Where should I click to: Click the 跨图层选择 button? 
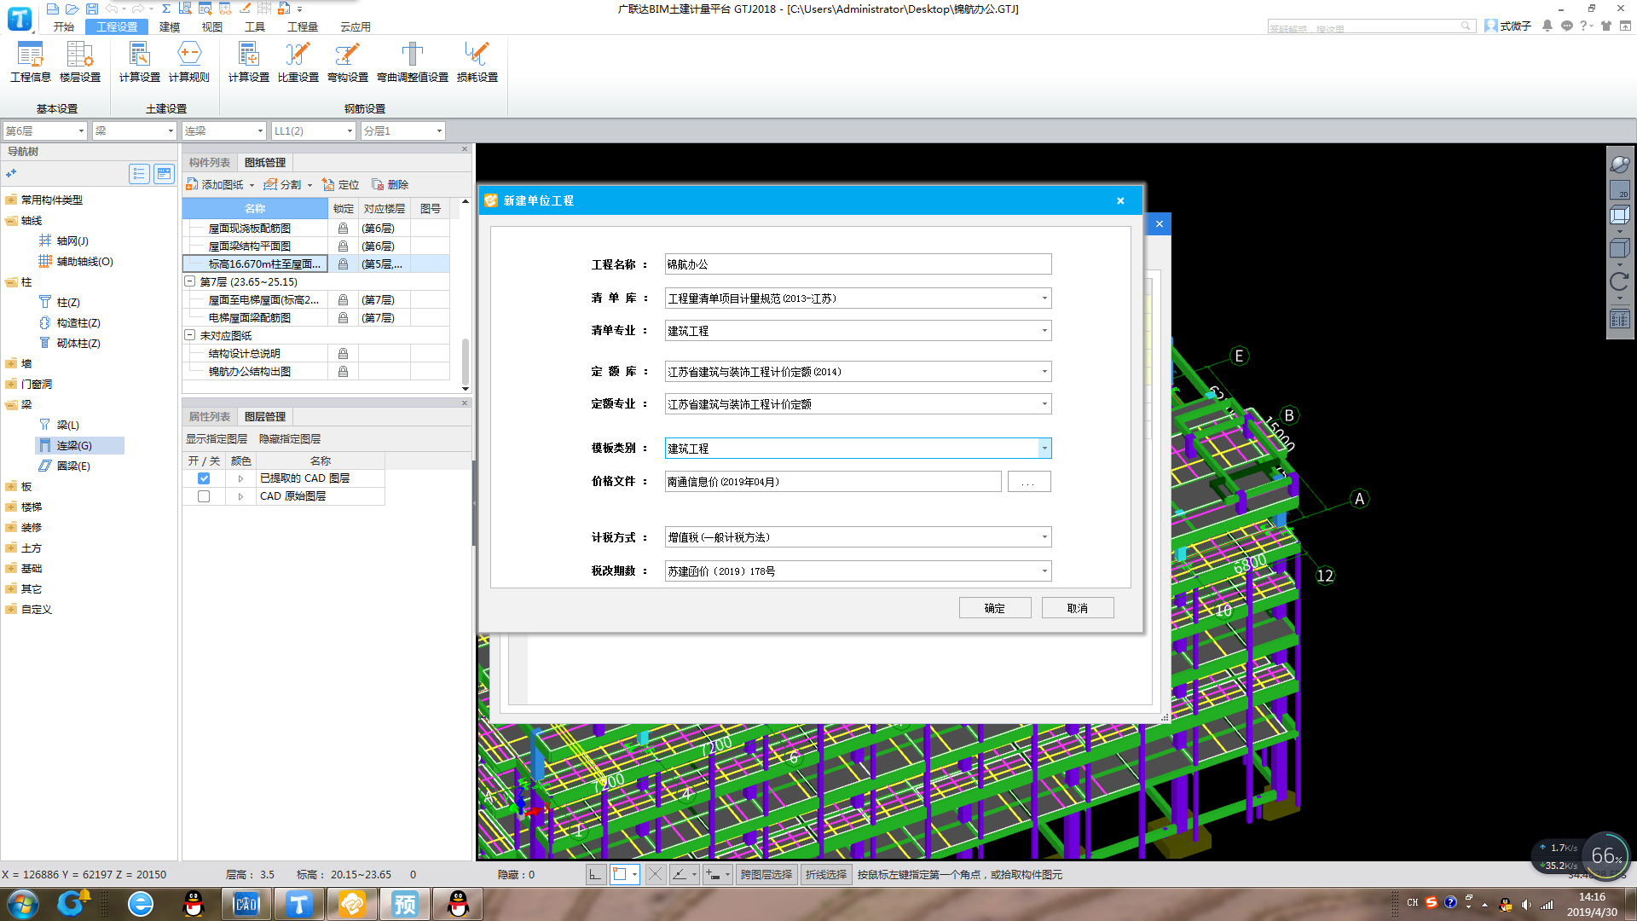(766, 874)
